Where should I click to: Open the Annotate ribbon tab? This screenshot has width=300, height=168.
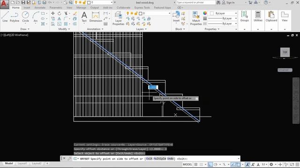point(40,7)
